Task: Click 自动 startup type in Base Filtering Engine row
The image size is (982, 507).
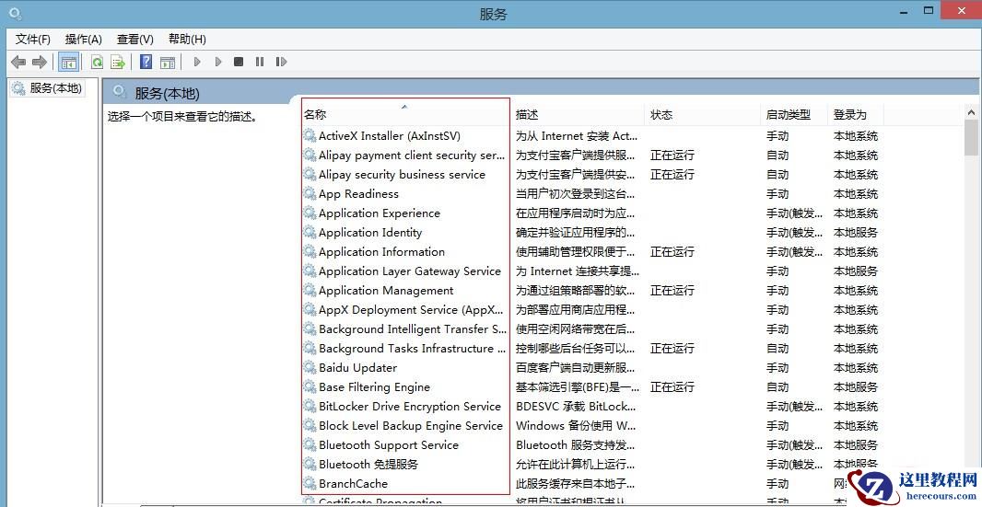Action: pos(777,386)
